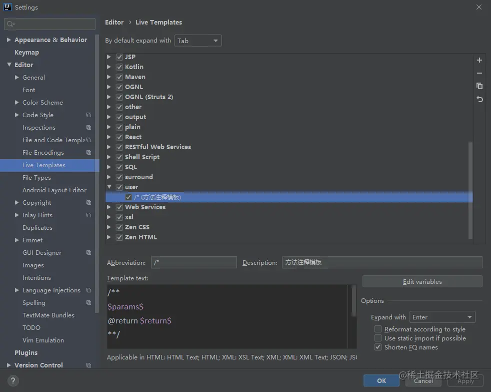This screenshot has height=392, width=491.
Task: Duplicate the selected template via copy icon
Action: 479,86
